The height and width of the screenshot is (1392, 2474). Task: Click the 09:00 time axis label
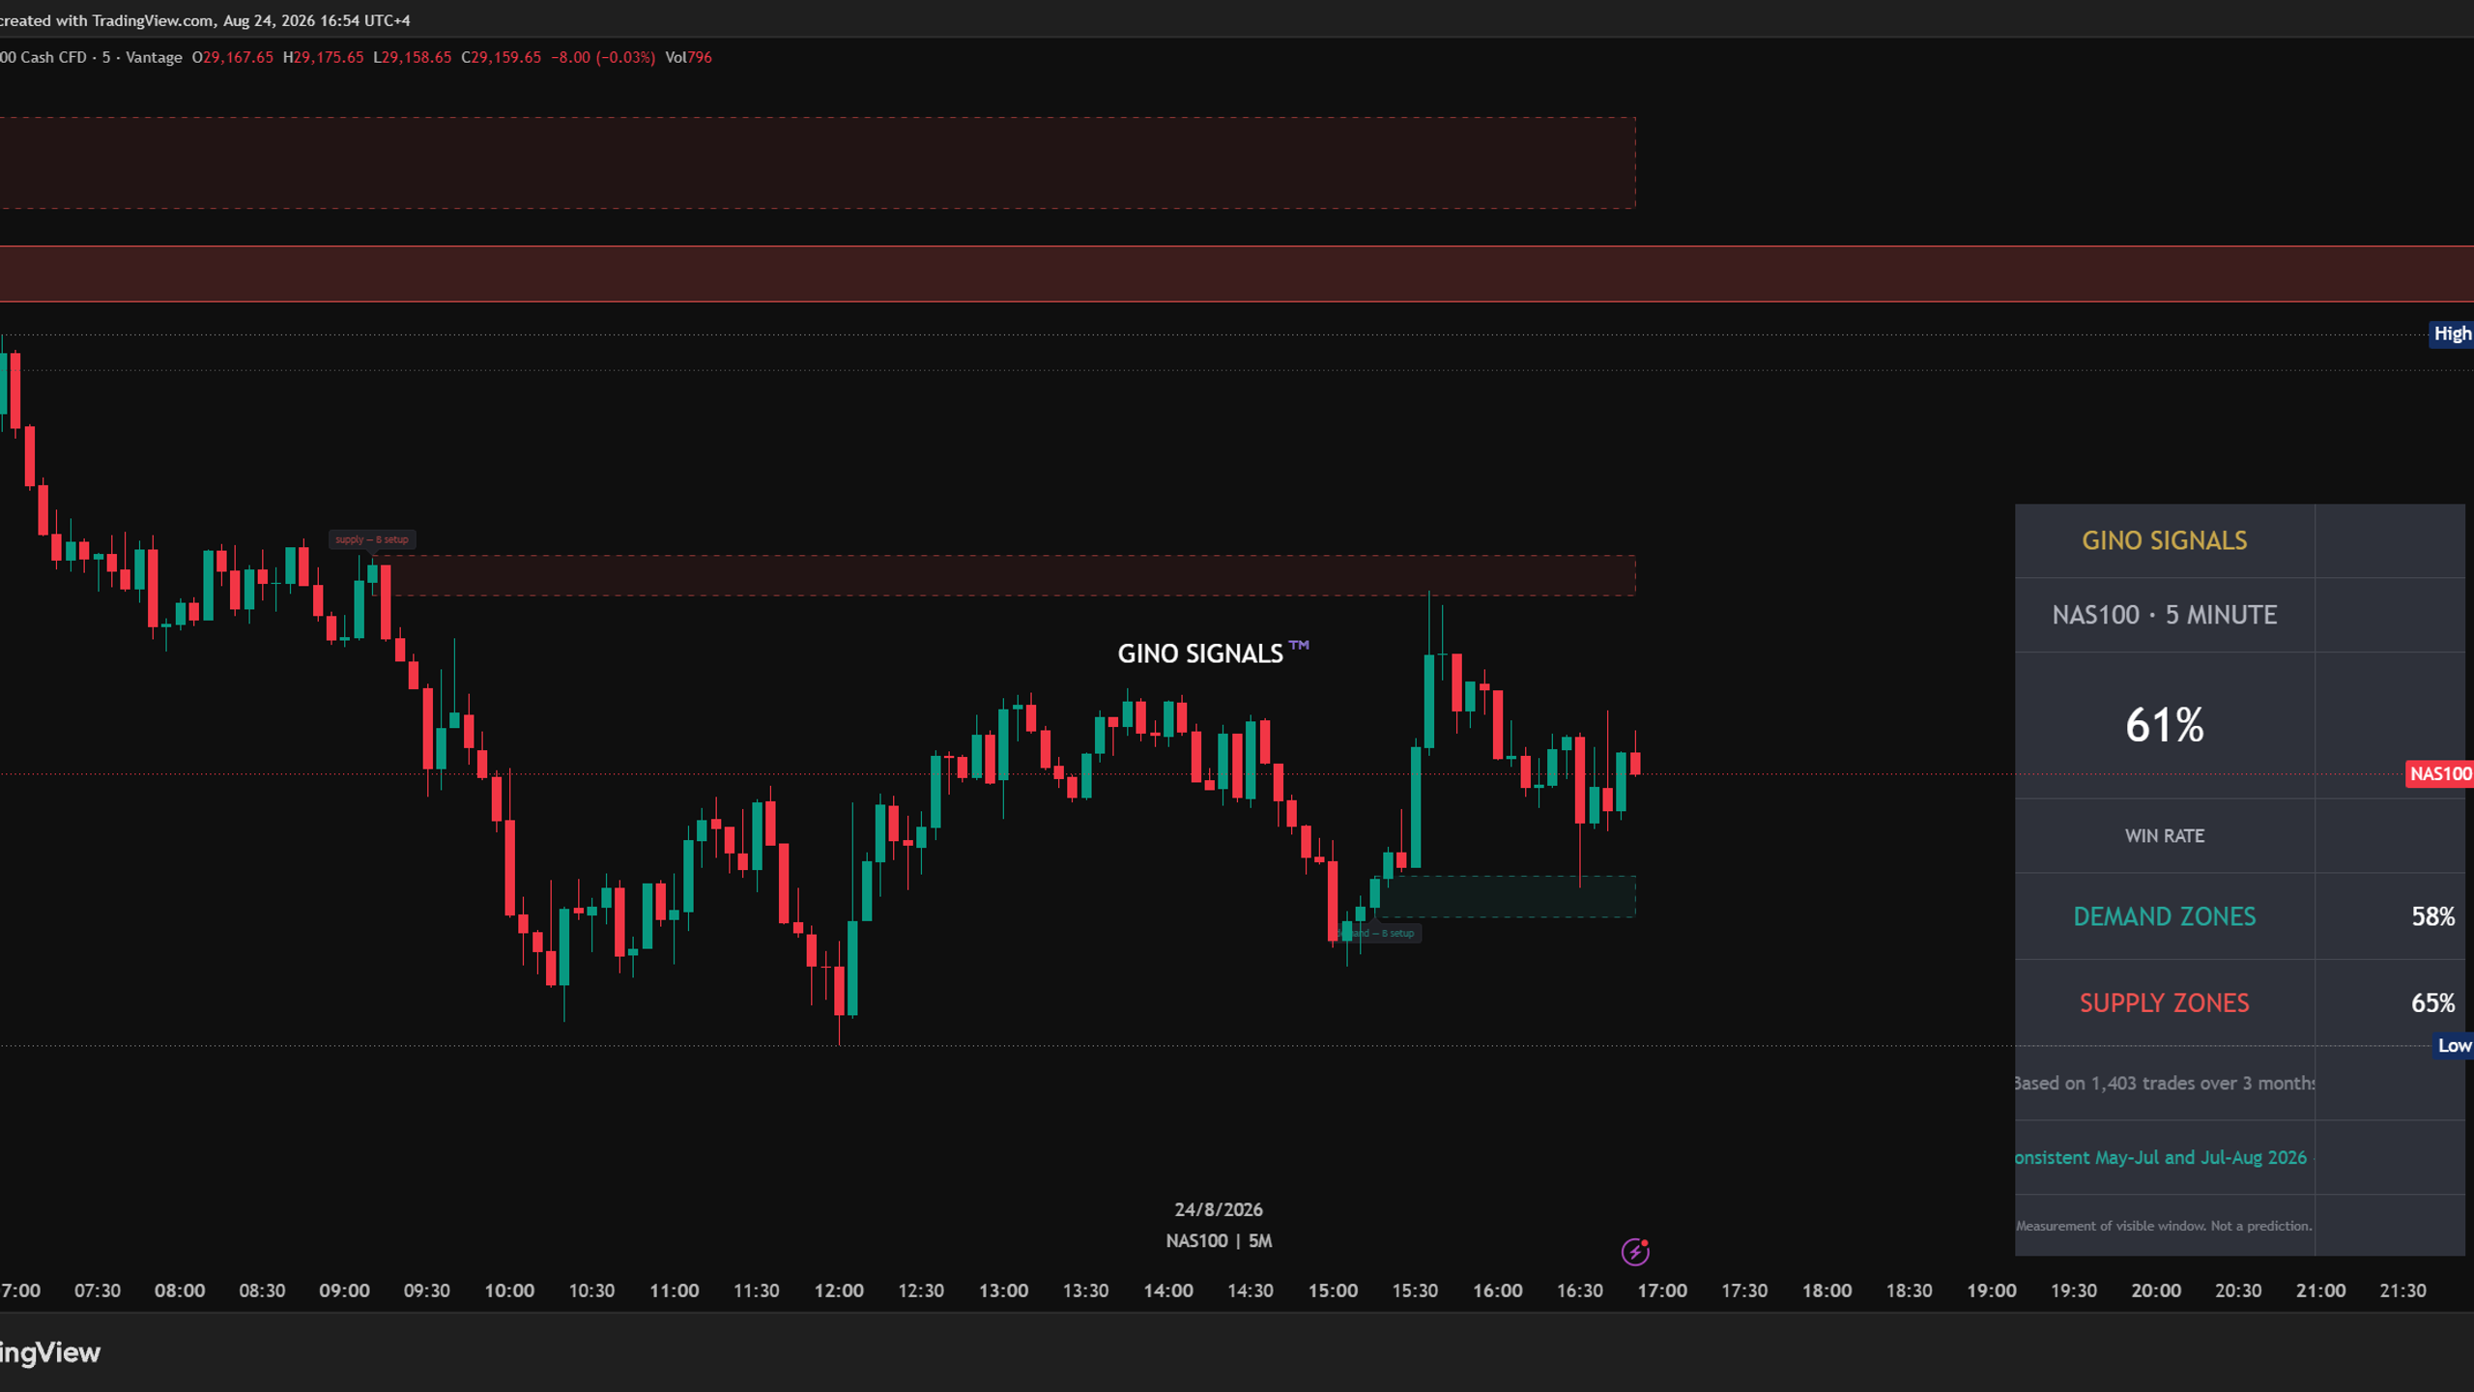pyautogui.click(x=344, y=1290)
